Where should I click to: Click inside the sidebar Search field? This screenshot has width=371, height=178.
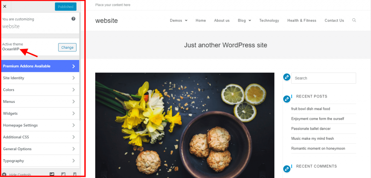(x=324, y=78)
